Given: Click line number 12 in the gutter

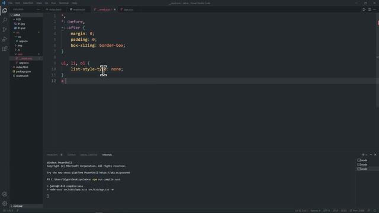Looking at the screenshot, I should [54, 81].
